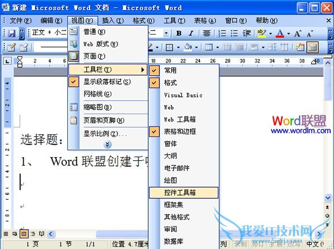Image resolution: width=334 pixels, height=249 pixels.
Task: Click horizontal scrollbar left arrow
Action: coord(51,234)
